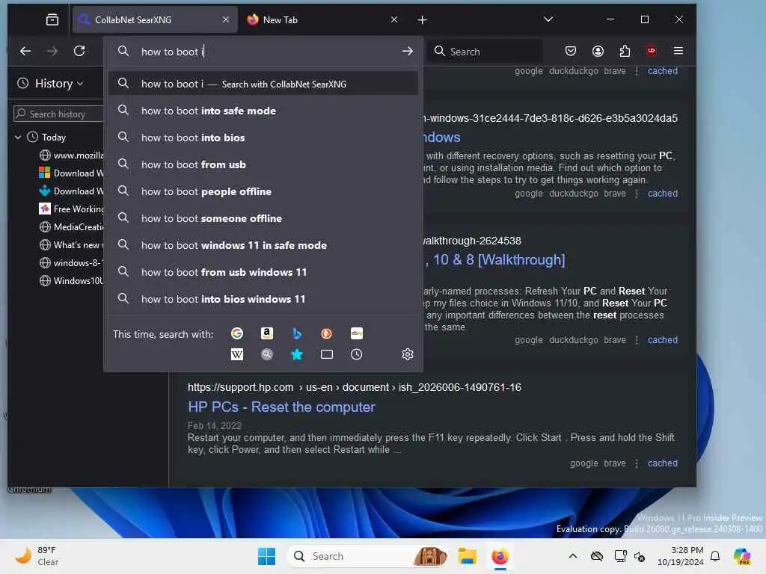Search this time with Wikipedia
The width and height of the screenshot is (766, 574).
[237, 354]
